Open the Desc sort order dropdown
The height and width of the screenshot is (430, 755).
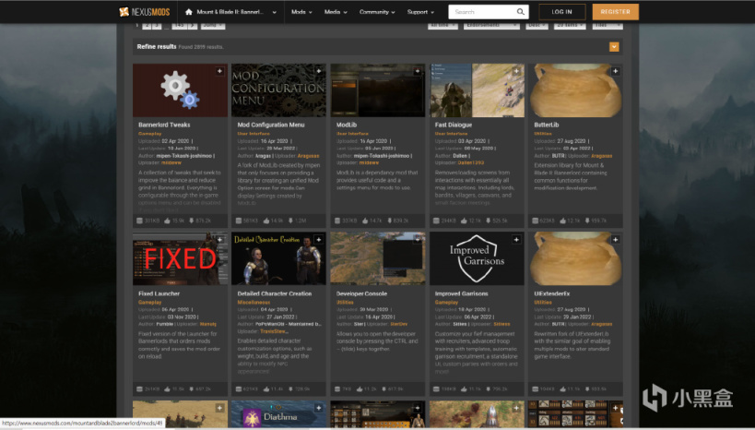pos(537,26)
